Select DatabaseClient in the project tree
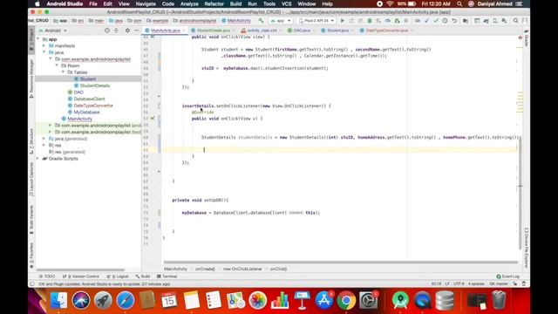558x314 pixels. tap(89, 99)
